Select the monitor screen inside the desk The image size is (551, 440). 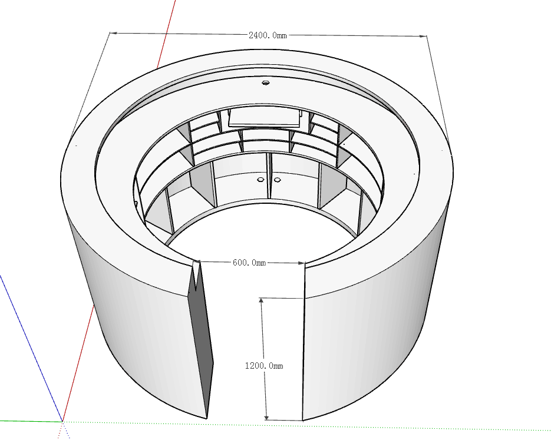265,117
